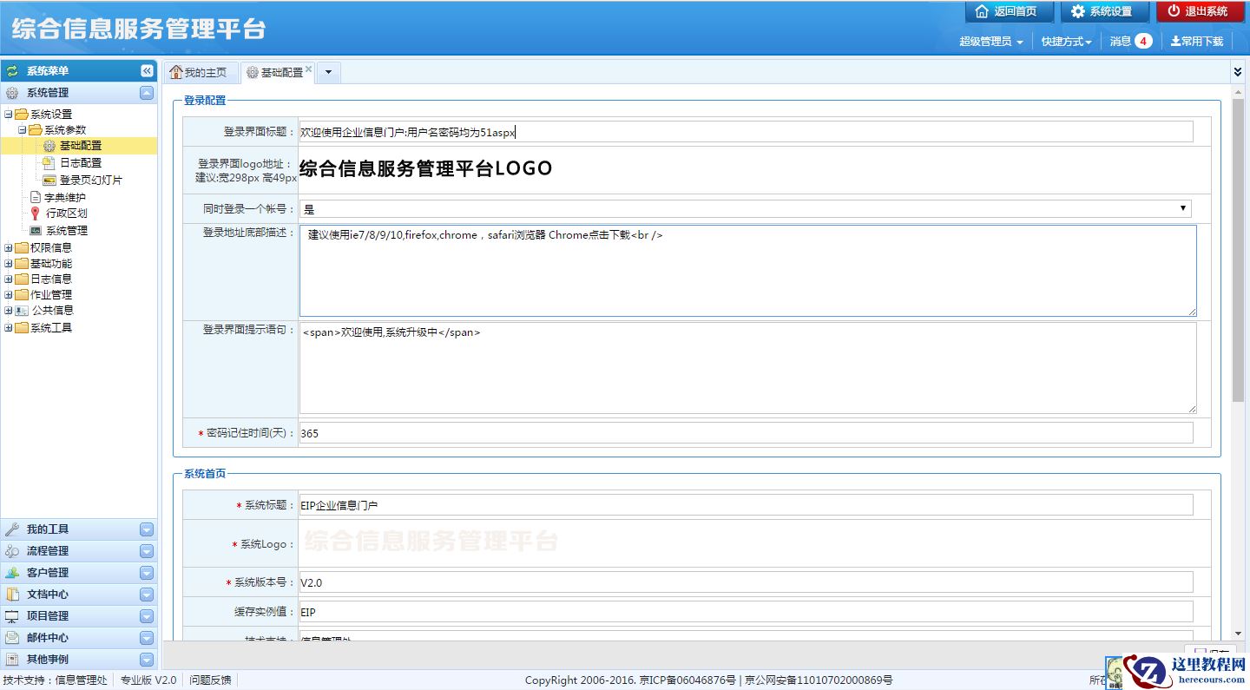
Task: Collapse the 系统设置 tree node
Action: click(x=9, y=115)
